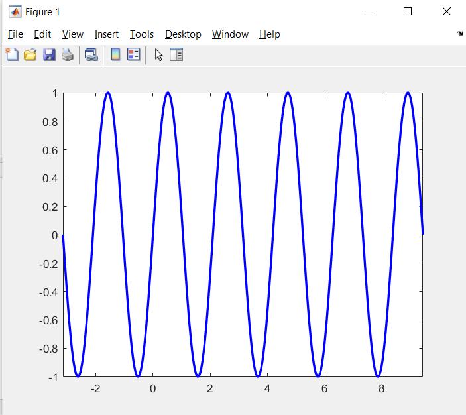Image resolution: width=466 pixels, height=415 pixels.
Task: Click the MATLAB logo in the title bar
Action: pyautogui.click(x=15, y=12)
